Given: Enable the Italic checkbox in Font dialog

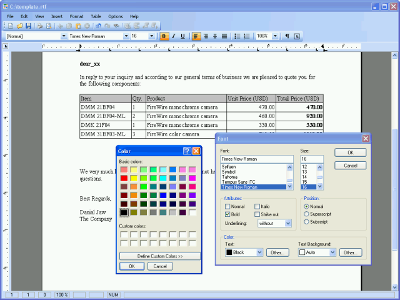Looking at the screenshot, I should coord(257,206).
